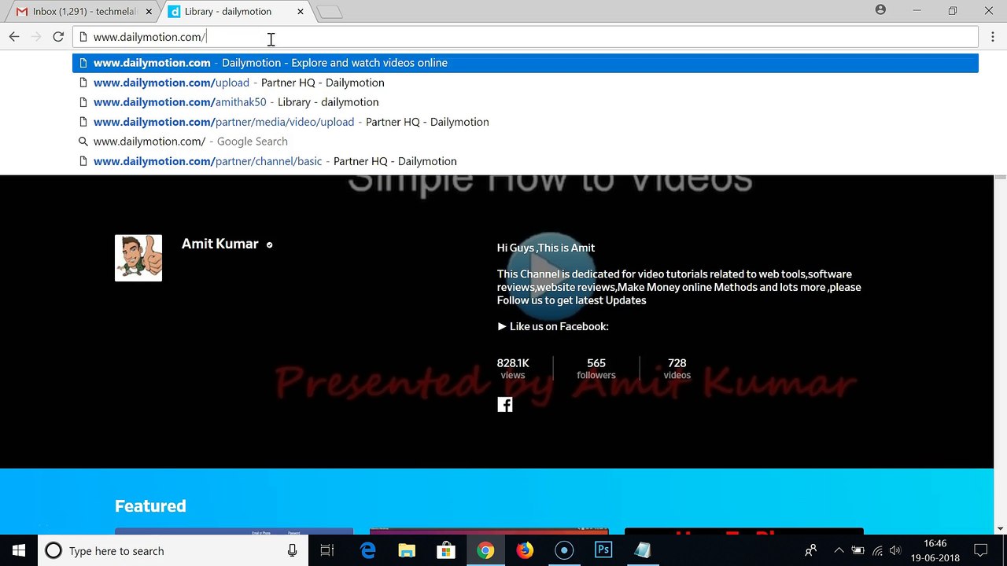
Task: Open the Facebook icon on Amit Kumar's channel
Action: coord(505,405)
